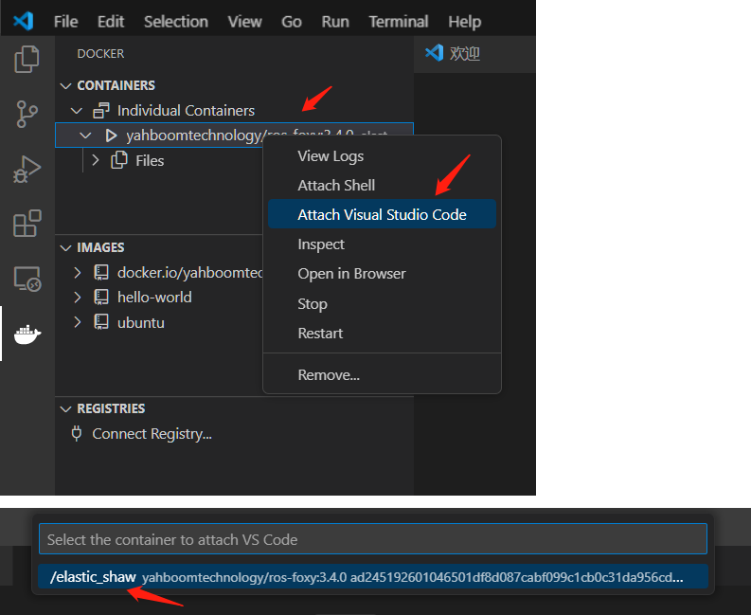Open the Run menu
Viewport: 751px width, 615px height.
335,22
